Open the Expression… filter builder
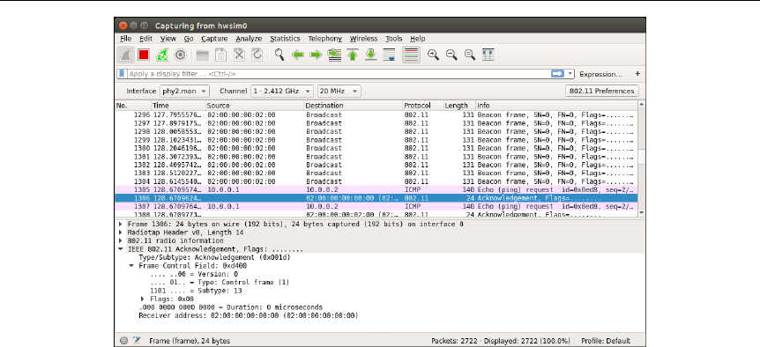This screenshot has width=760, height=347. pos(600,74)
